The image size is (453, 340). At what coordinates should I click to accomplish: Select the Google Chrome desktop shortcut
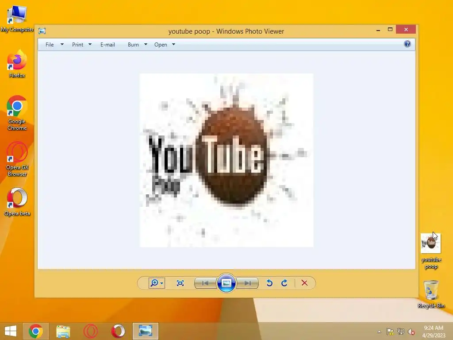17,113
